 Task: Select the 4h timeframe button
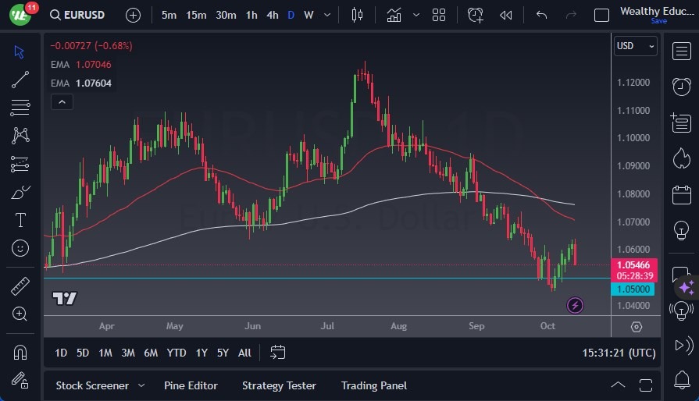coord(272,15)
